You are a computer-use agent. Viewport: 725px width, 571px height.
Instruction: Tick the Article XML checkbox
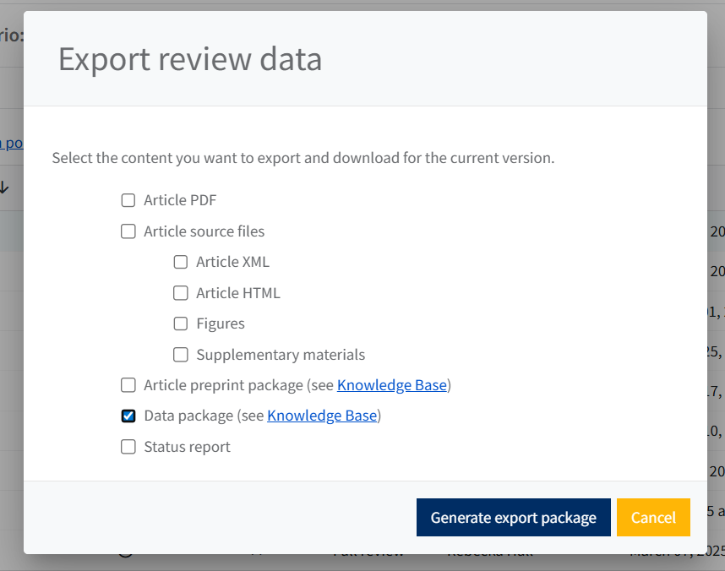(x=181, y=262)
